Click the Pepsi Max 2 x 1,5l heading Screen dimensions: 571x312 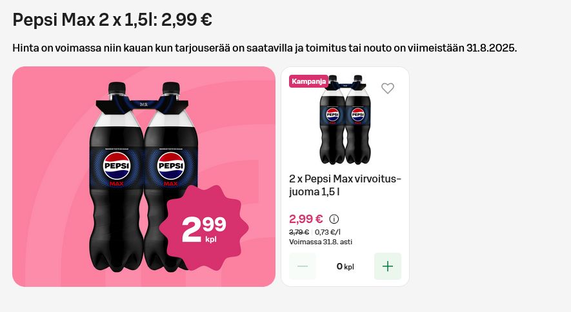(x=112, y=19)
